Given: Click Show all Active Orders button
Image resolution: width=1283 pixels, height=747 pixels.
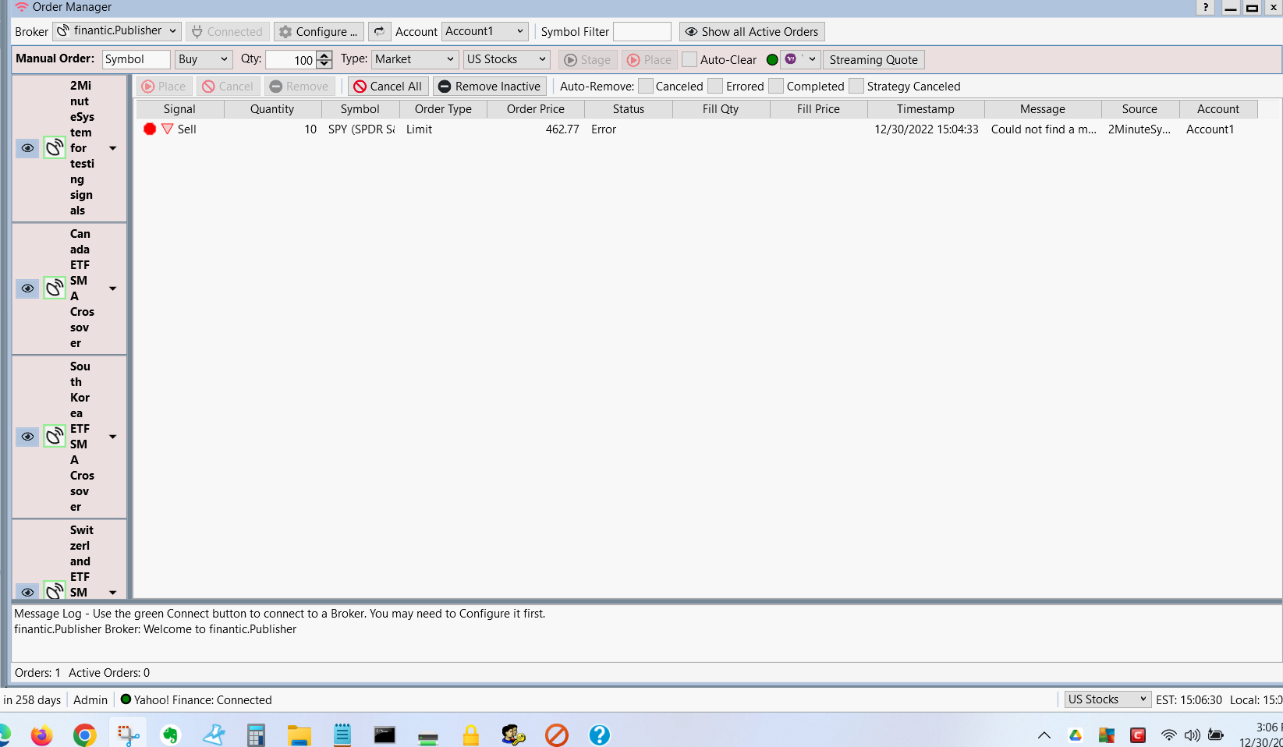Looking at the screenshot, I should point(752,31).
